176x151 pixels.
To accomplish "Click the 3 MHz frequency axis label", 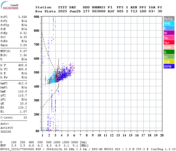I will (x=55, y=135).
